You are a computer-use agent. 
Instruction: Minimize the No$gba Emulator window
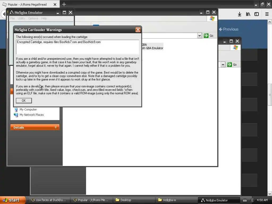point(58,12)
